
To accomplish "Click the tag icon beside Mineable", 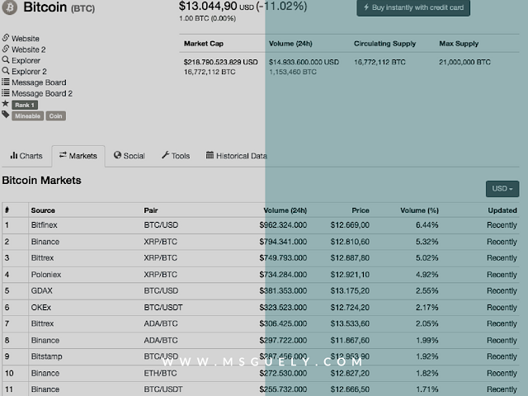I will tap(6, 115).
